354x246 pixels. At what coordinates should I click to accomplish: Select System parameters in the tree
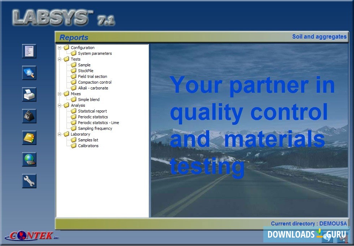(x=95, y=53)
